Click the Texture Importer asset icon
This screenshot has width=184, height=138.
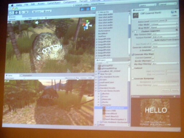[x=136, y=32]
